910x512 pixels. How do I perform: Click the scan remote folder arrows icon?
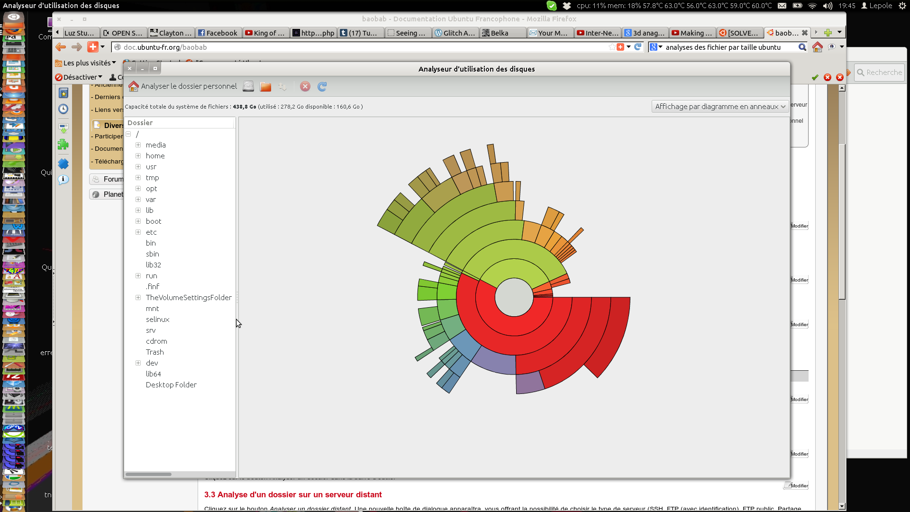click(x=282, y=86)
